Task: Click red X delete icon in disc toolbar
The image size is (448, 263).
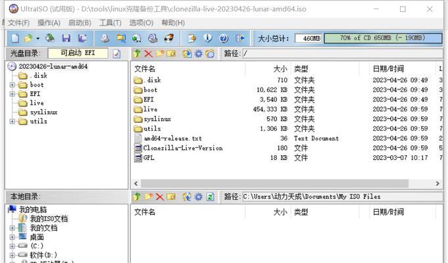Action: click(x=148, y=53)
